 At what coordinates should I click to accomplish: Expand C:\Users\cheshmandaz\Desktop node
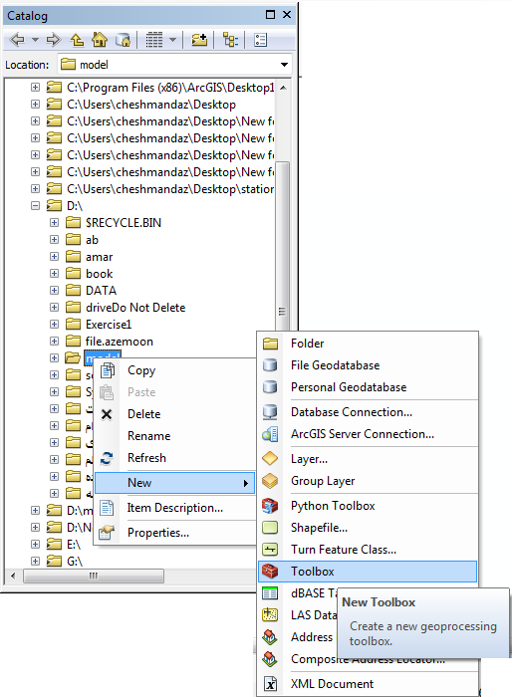[x=35, y=105]
